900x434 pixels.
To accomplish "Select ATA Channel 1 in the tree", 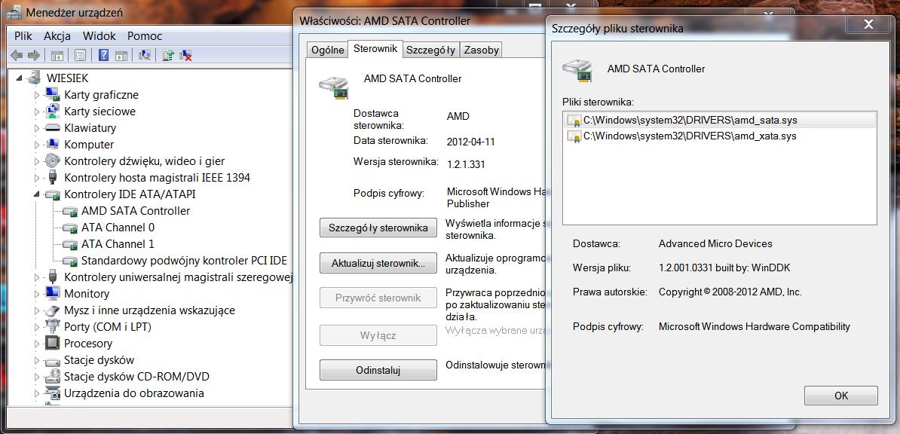I will [x=118, y=244].
